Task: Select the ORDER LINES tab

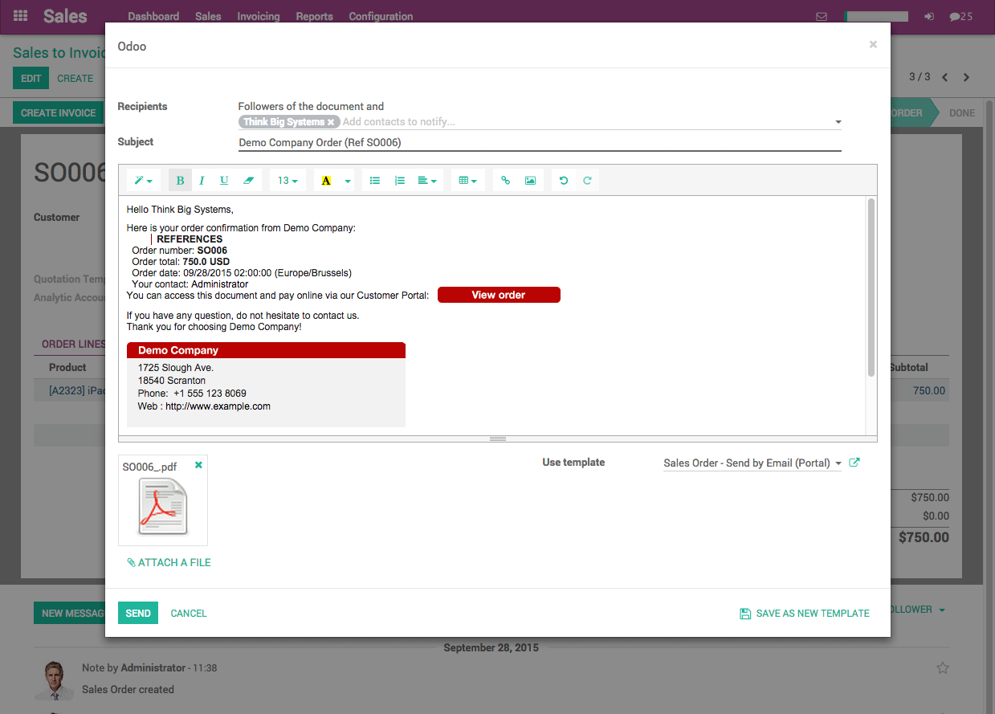Action: (73, 344)
